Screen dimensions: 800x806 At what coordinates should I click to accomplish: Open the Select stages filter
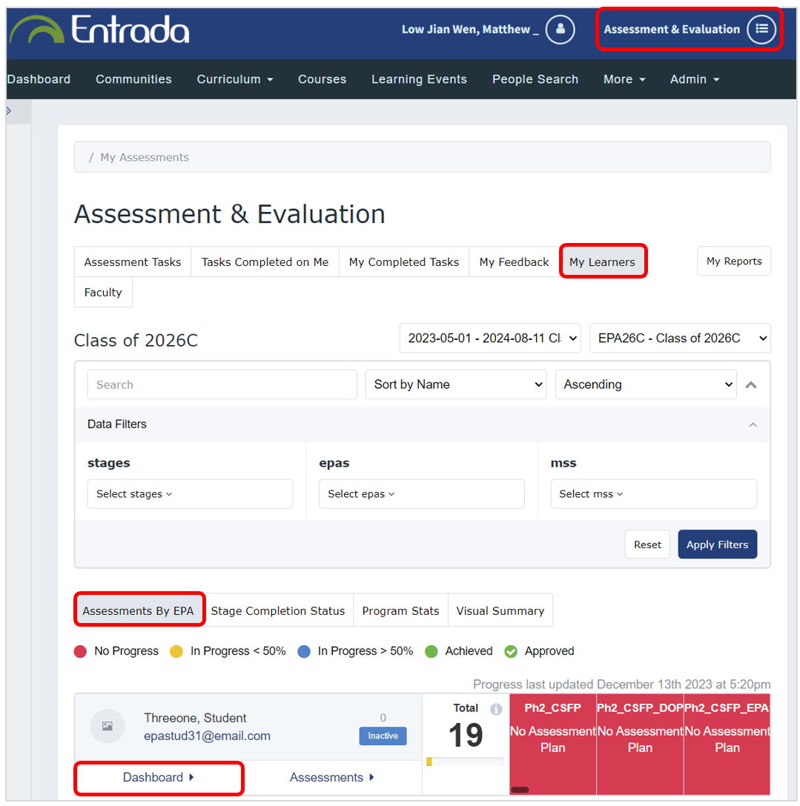190,494
